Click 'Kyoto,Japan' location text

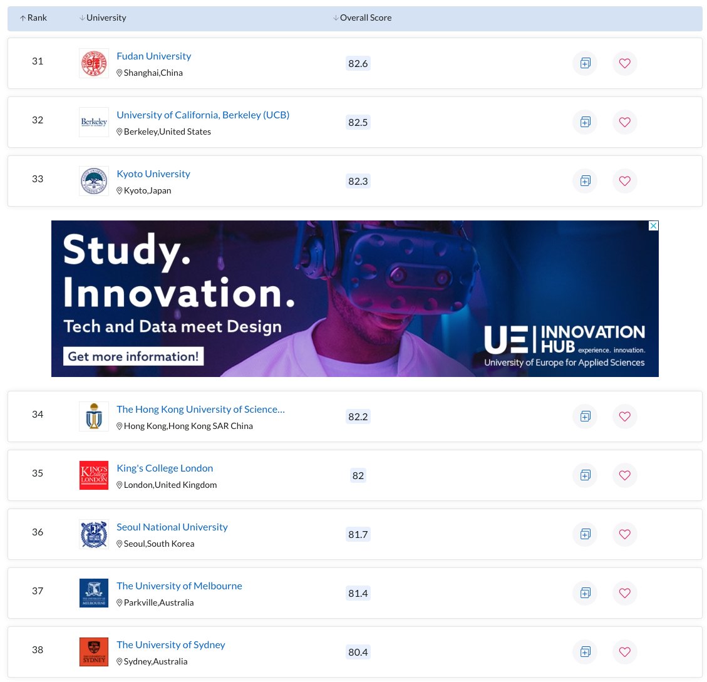pyautogui.click(x=147, y=190)
